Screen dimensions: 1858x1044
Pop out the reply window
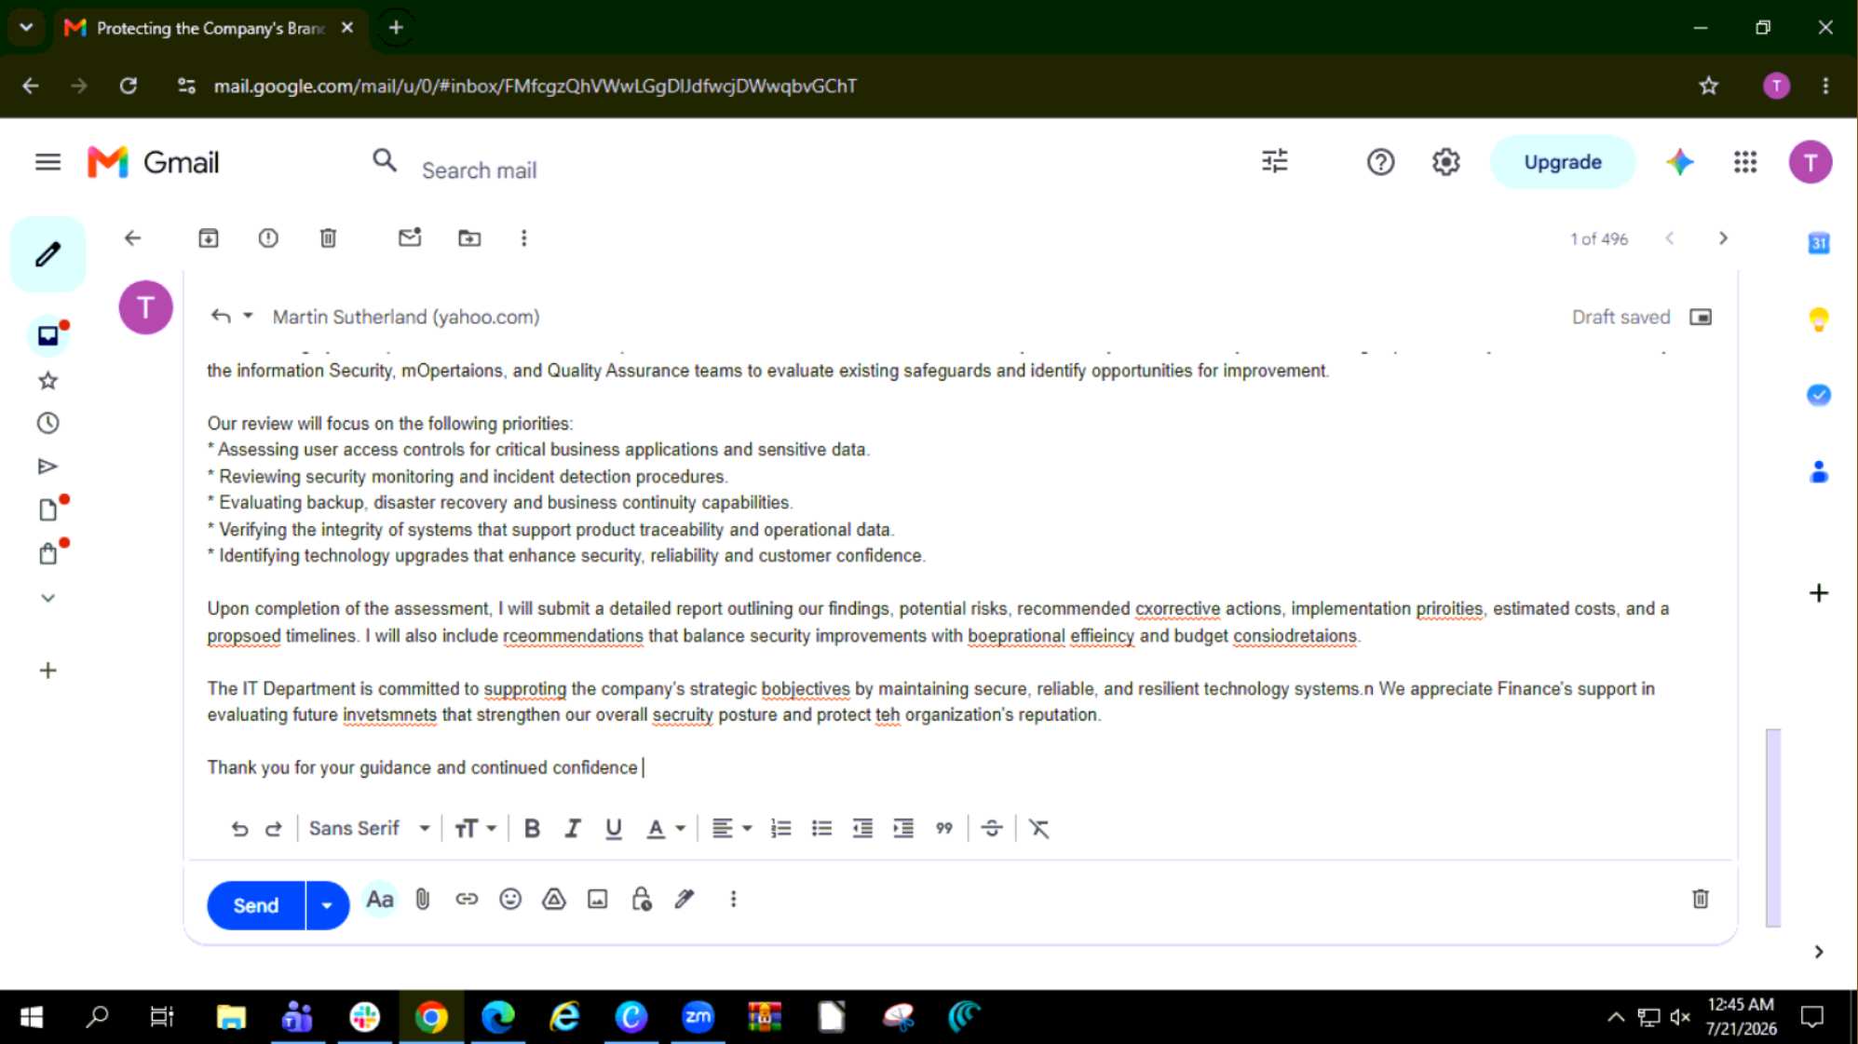[1701, 318]
